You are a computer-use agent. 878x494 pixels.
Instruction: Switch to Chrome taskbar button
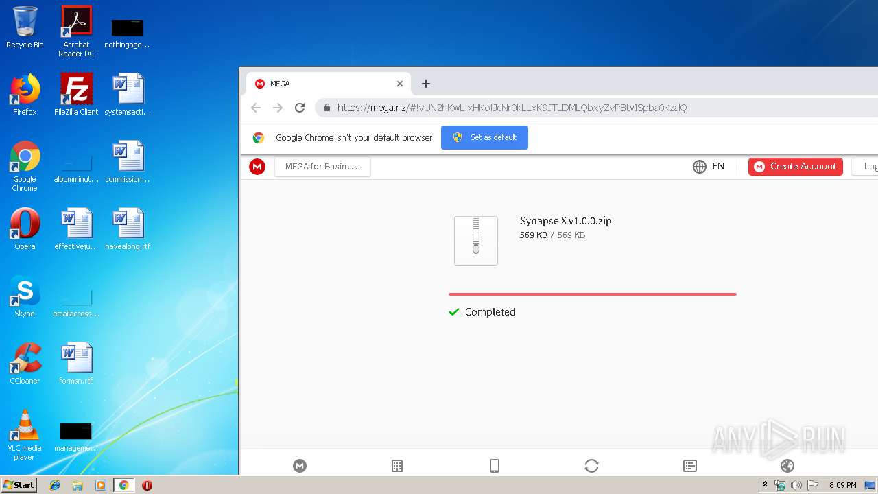click(124, 485)
